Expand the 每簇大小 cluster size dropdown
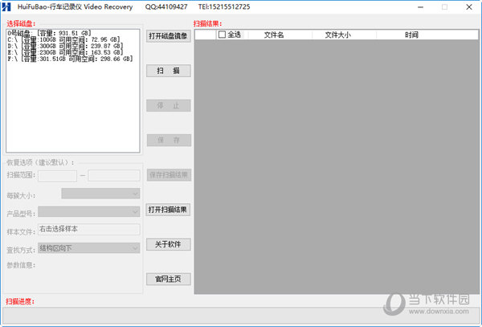Screen dimensions: 482x327 (x=100, y=194)
